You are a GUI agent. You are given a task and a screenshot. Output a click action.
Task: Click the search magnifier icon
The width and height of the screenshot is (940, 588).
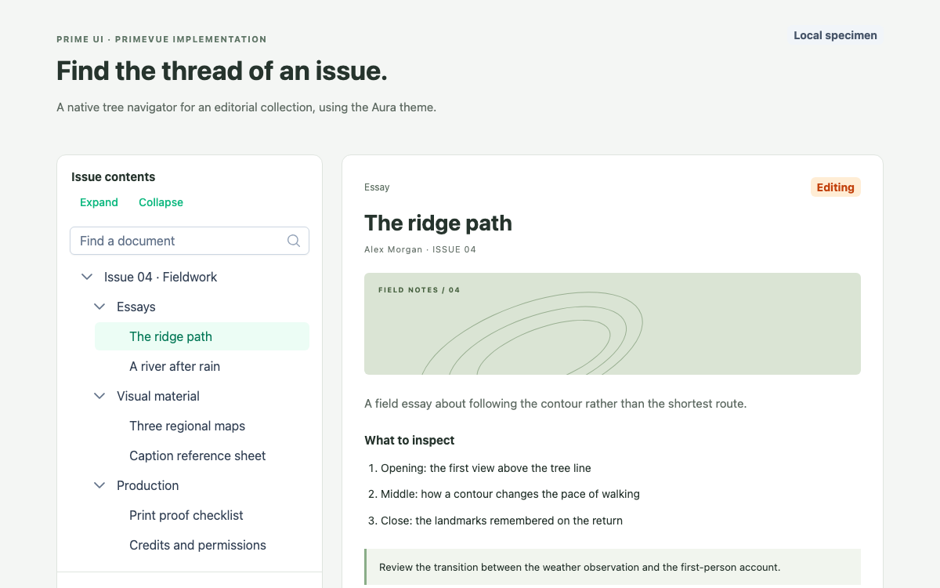point(294,241)
